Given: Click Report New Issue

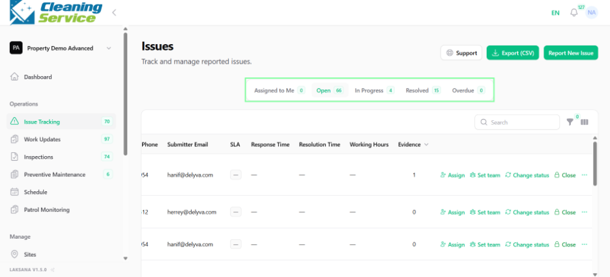Looking at the screenshot, I should tap(570, 53).
